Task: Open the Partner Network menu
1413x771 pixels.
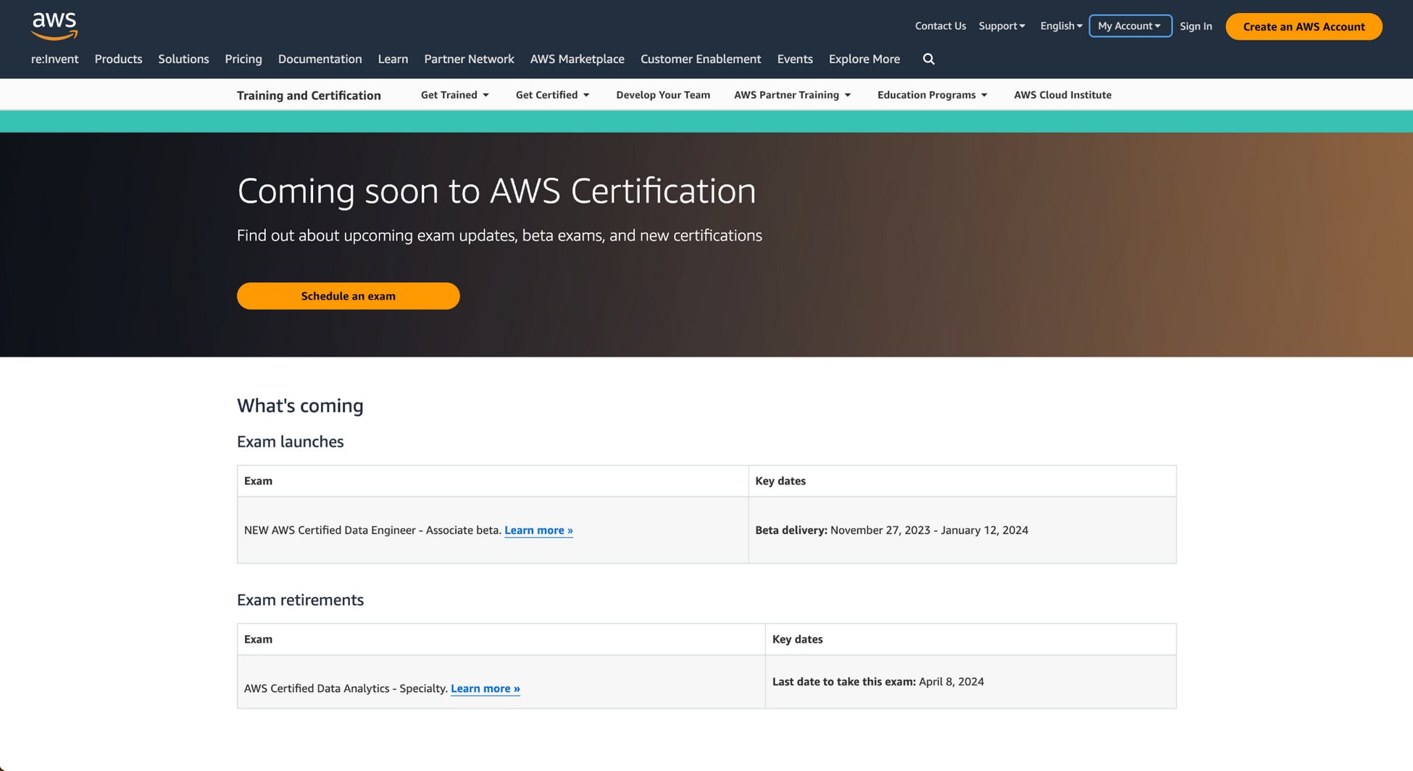Action: pos(469,59)
